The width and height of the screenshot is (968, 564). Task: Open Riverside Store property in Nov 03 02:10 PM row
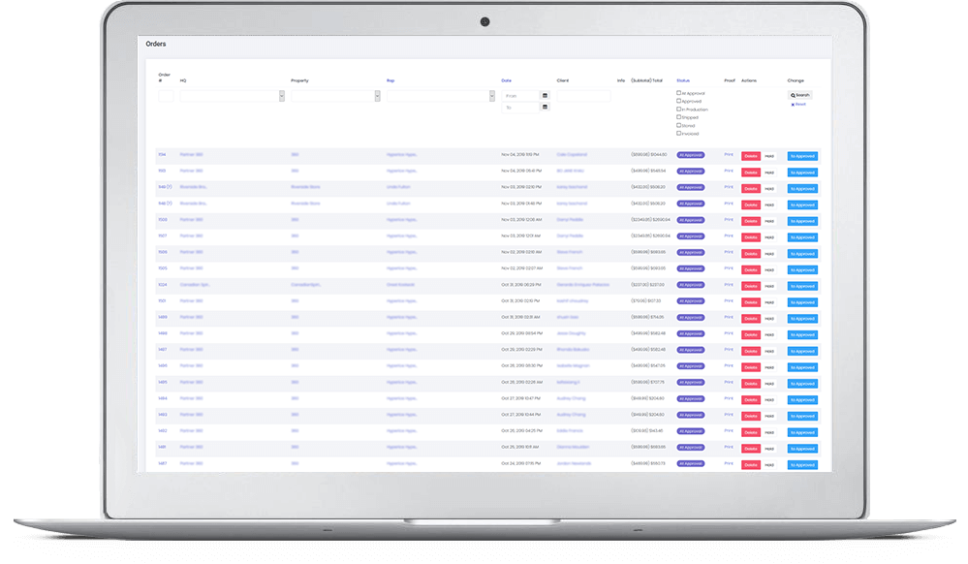pos(305,187)
